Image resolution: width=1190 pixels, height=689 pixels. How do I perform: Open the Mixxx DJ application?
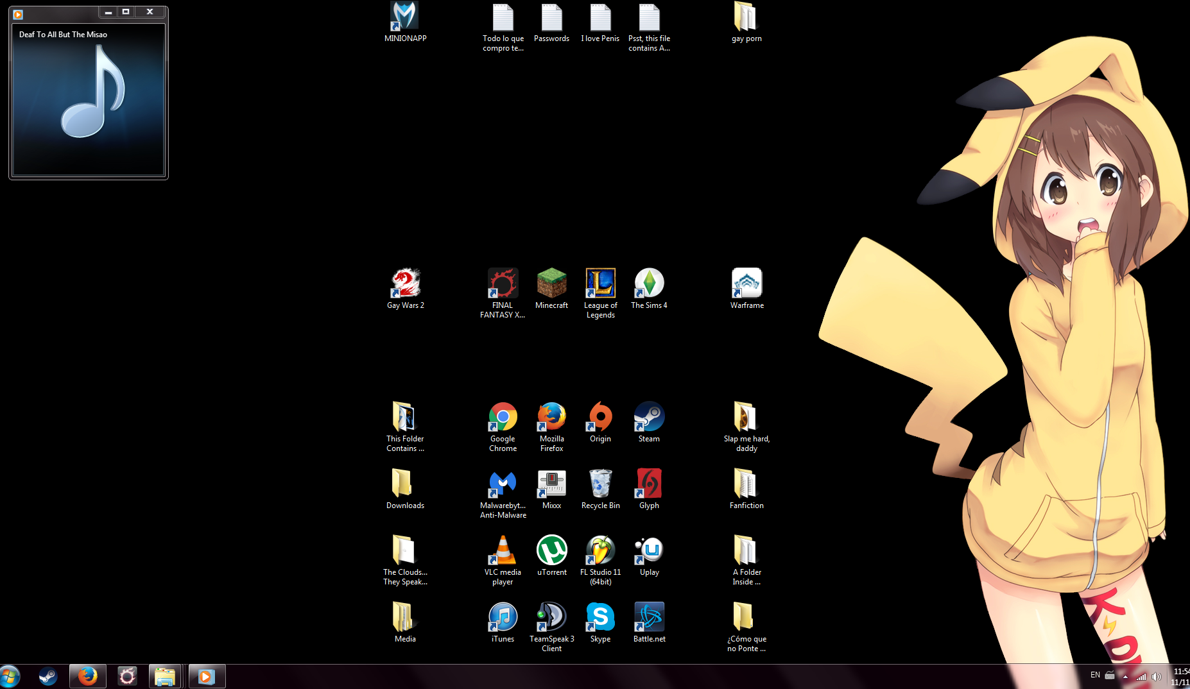click(x=552, y=489)
